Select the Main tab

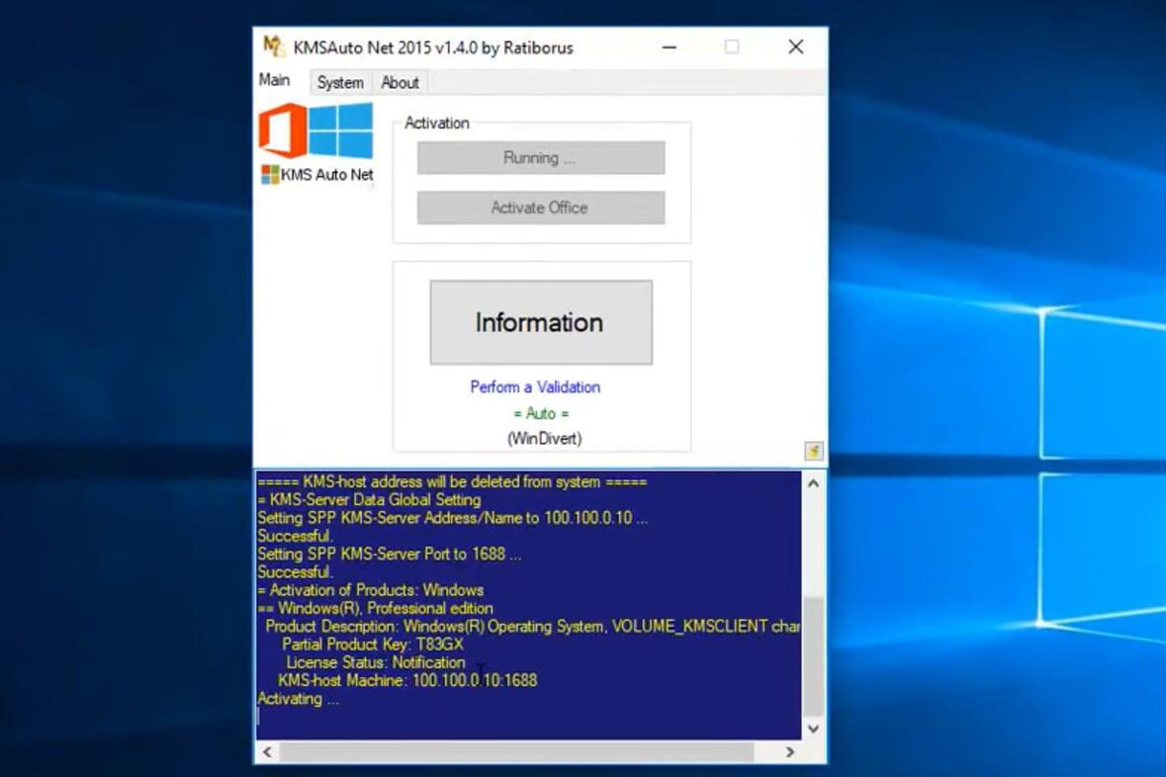coord(274,80)
